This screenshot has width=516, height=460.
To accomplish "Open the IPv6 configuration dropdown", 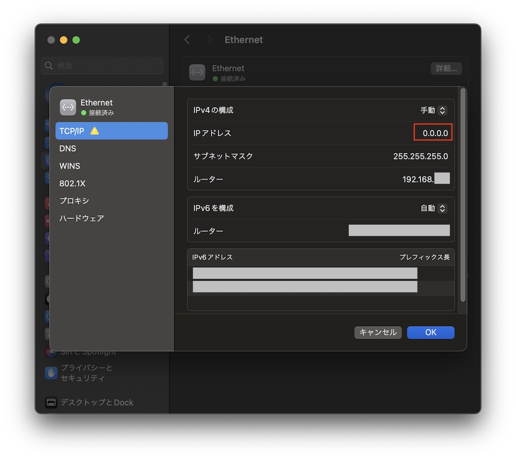I will [x=433, y=208].
